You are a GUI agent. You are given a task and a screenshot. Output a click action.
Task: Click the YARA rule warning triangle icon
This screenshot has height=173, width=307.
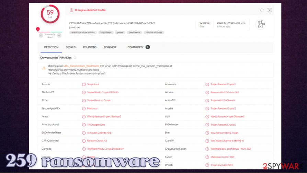click(44, 68)
